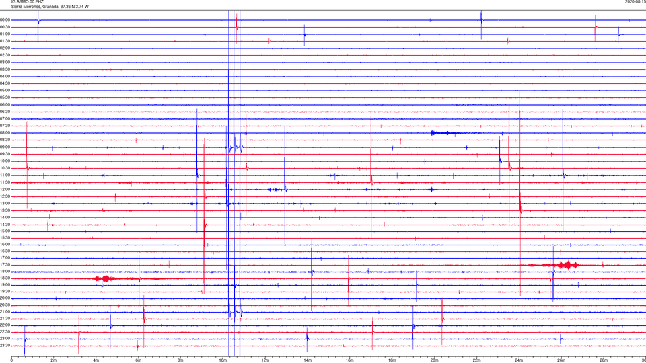The height and width of the screenshot is (363, 646).
Task: Click the 14m axis tick label
Action: [x=308, y=360]
